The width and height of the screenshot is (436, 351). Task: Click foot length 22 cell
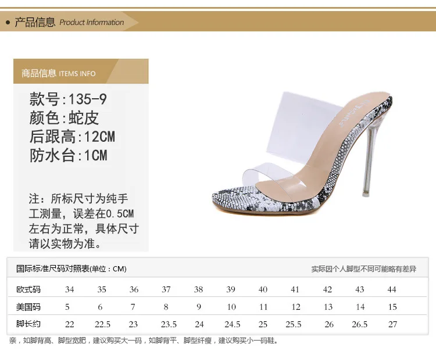pyautogui.click(x=70, y=324)
